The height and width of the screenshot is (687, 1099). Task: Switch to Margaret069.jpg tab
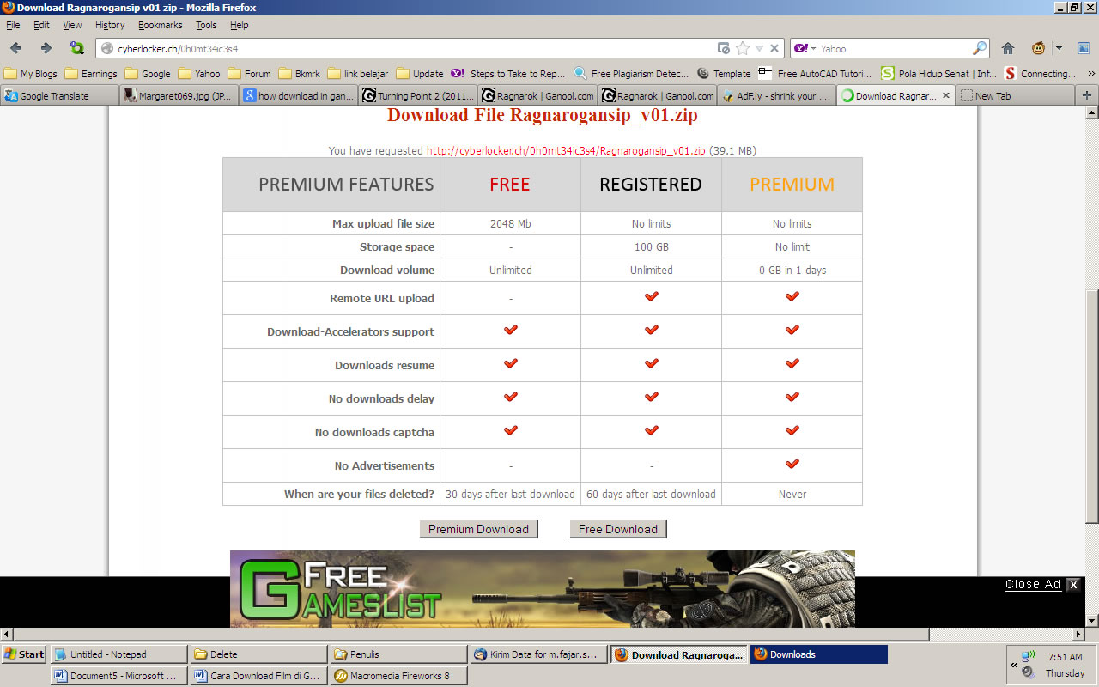pos(179,96)
